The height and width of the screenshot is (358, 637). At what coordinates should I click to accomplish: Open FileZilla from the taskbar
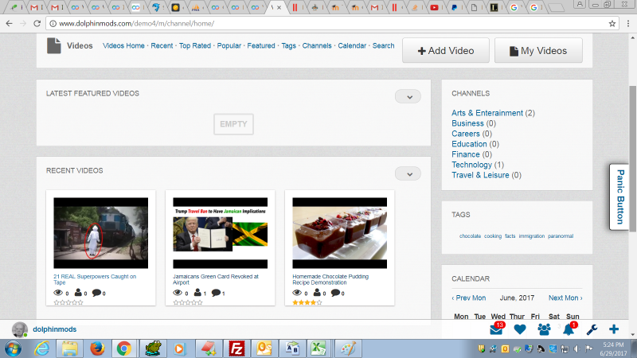click(x=236, y=348)
